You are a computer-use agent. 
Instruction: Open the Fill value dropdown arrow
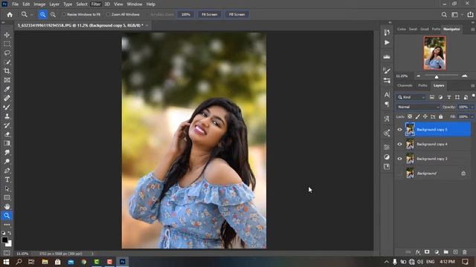coord(472,116)
